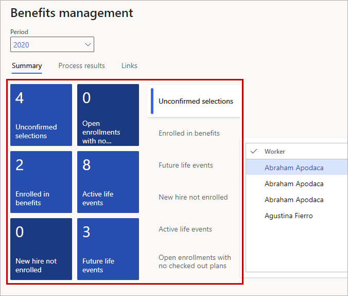348x296 pixels.
Task: Choose Enrolled in benefits list item
Action: [x=189, y=134]
